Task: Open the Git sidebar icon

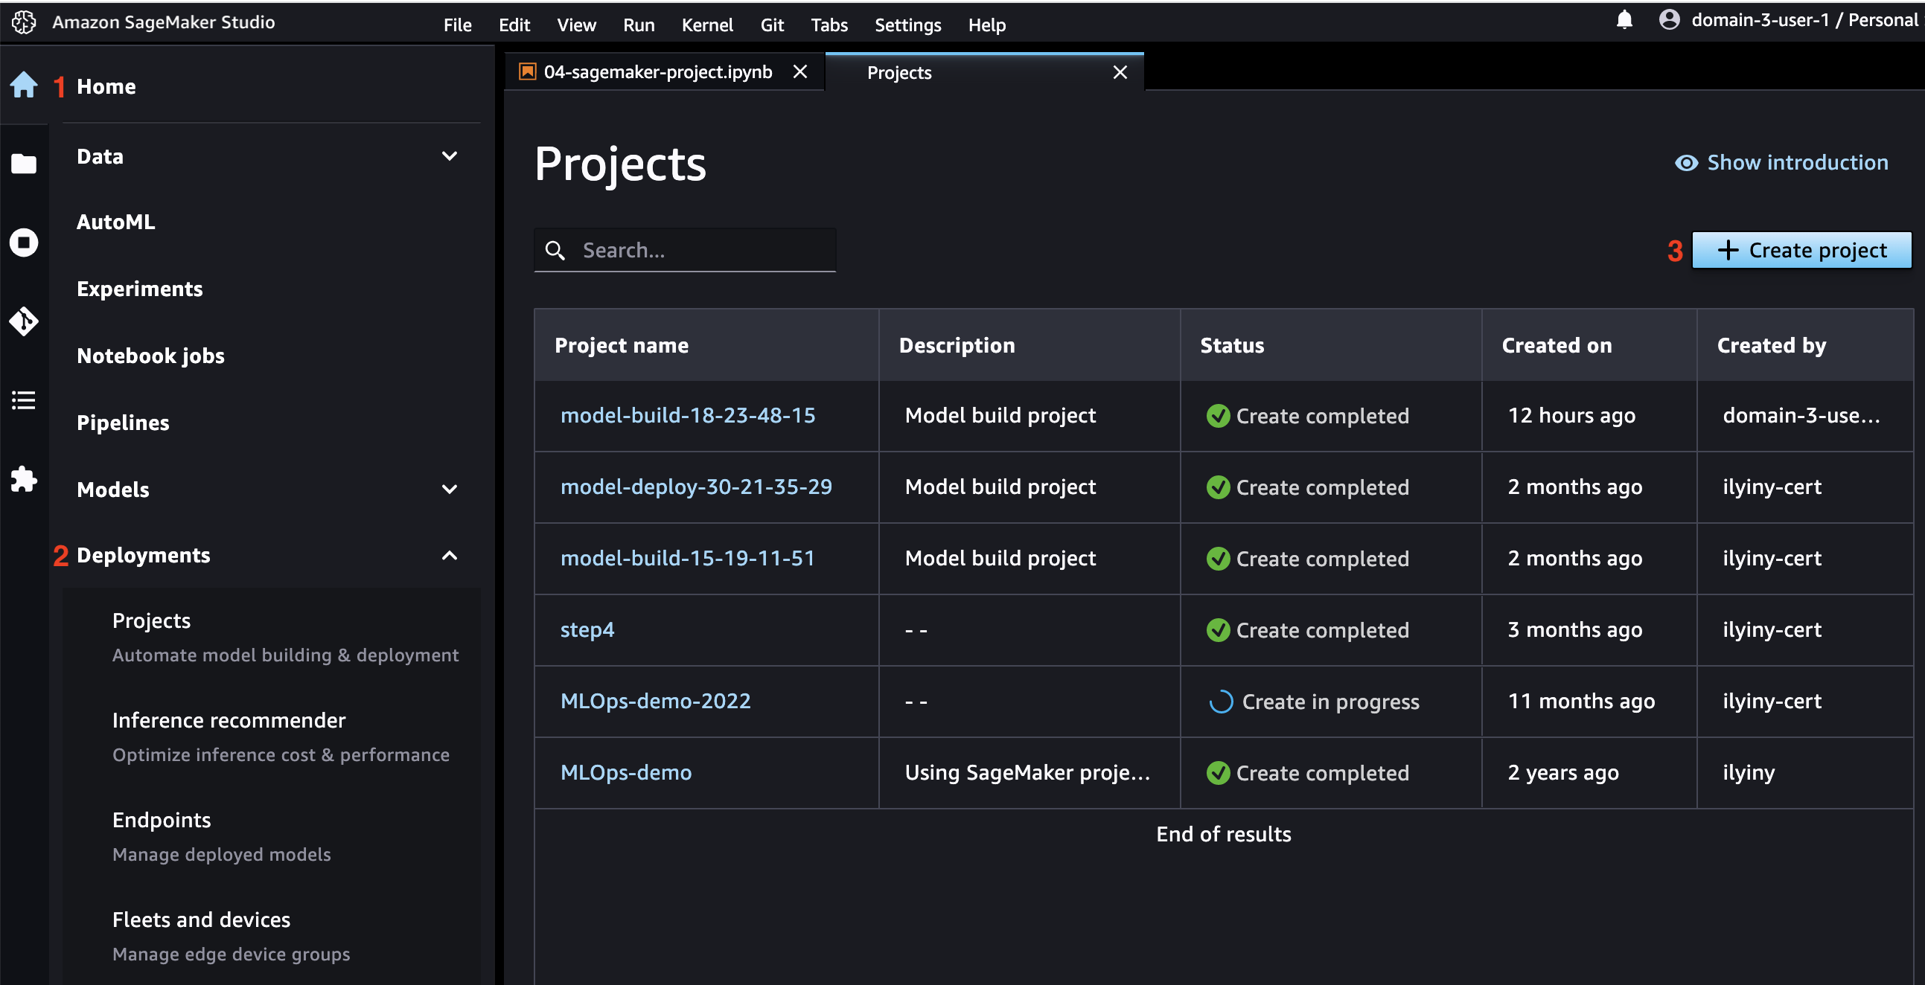Action: coord(24,321)
